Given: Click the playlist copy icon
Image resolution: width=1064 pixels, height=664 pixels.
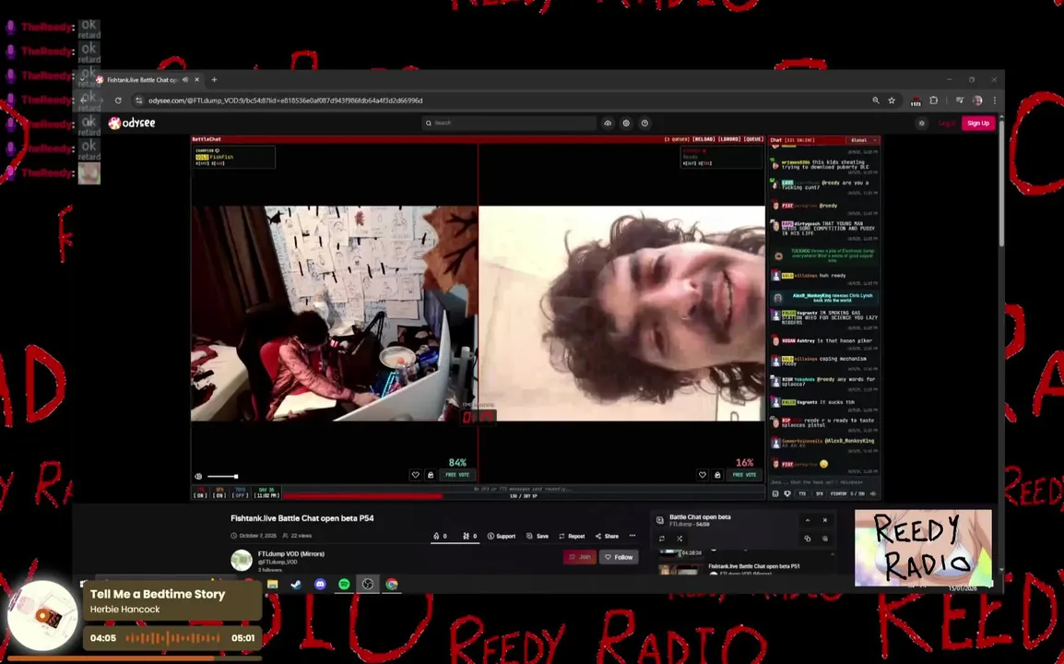Looking at the screenshot, I should pyautogui.click(x=808, y=539).
